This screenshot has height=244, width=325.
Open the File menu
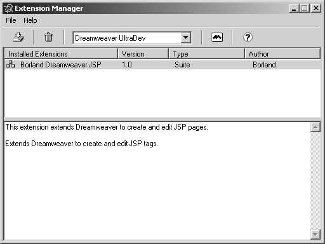(x=11, y=20)
